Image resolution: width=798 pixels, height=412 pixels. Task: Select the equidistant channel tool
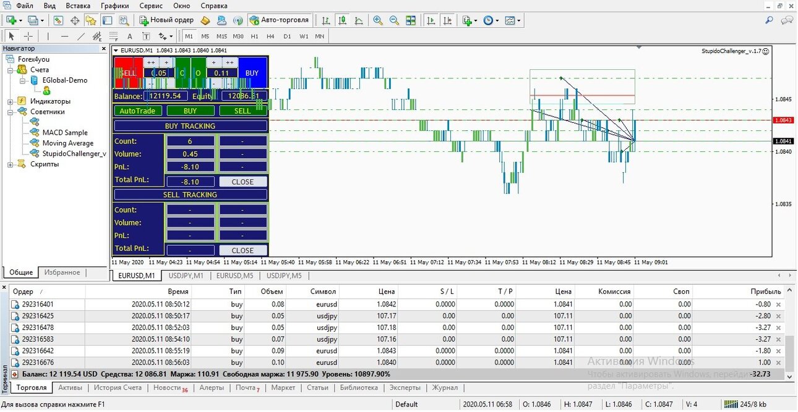[97, 36]
